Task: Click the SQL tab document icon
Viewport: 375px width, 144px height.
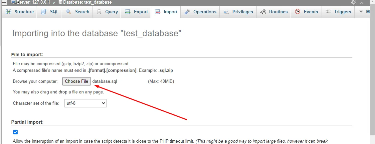Action: pyautogui.click(x=44, y=12)
